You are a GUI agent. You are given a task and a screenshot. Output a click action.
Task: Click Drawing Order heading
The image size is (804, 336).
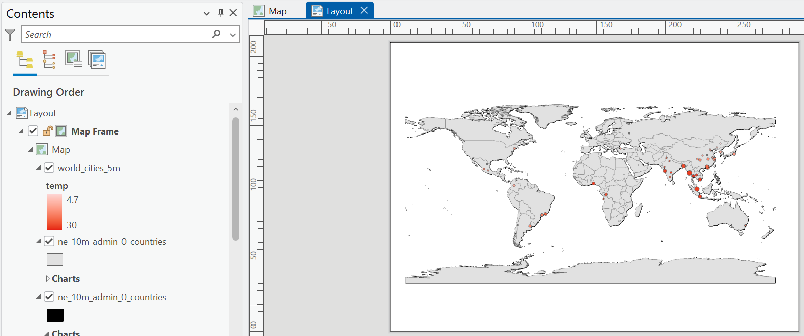pos(48,92)
